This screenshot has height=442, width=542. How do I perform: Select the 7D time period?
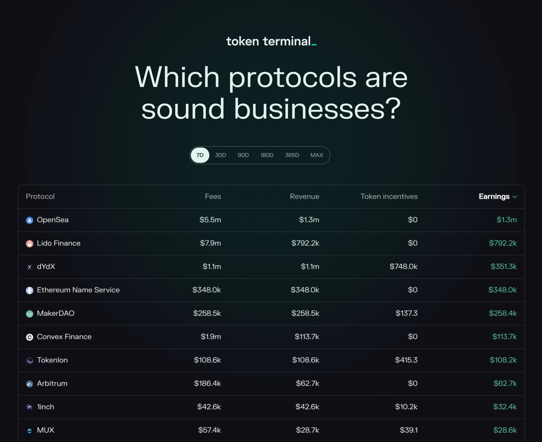point(200,155)
